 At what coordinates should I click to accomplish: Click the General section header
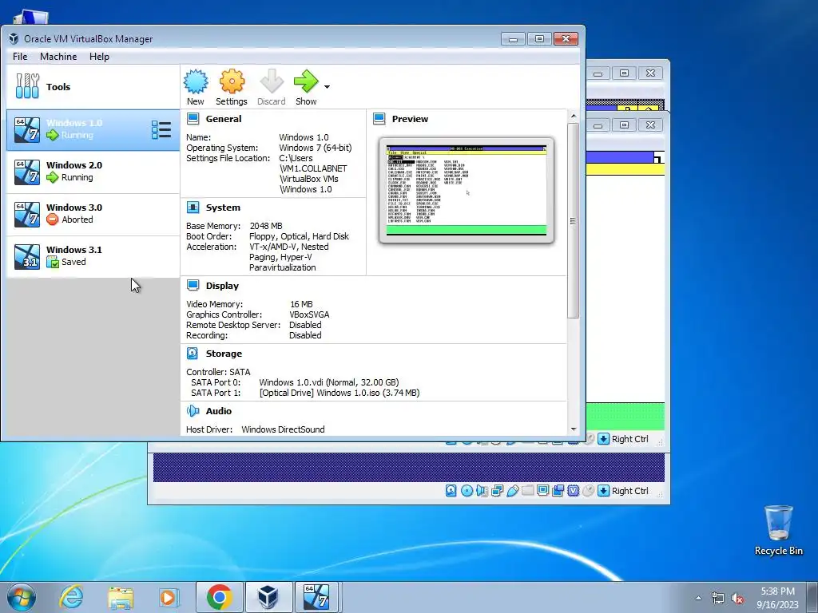pos(224,119)
